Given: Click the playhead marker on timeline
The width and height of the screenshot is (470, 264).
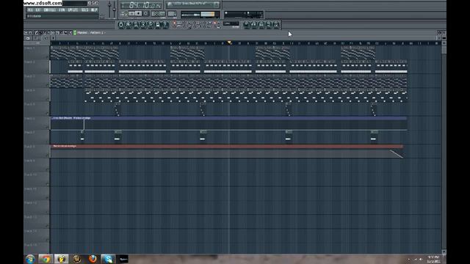Looking at the screenshot, I should [229, 43].
